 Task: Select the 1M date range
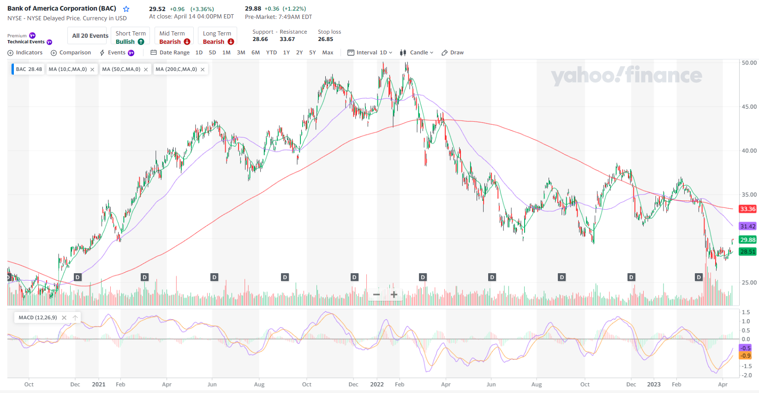click(226, 53)
